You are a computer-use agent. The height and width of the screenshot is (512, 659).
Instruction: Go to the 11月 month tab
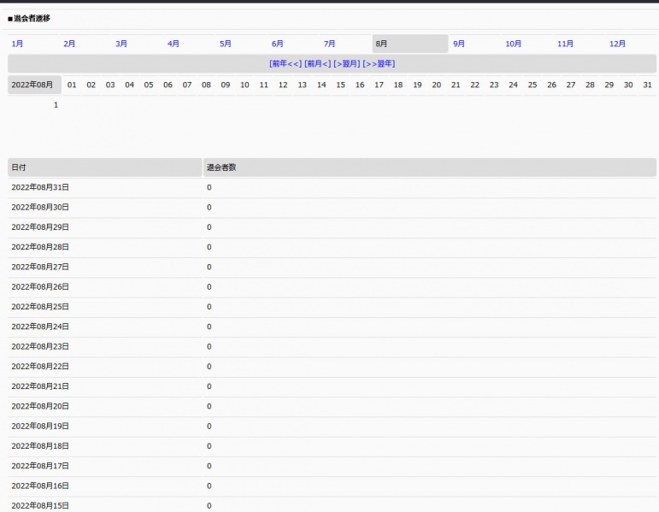[x=565, y=44]
